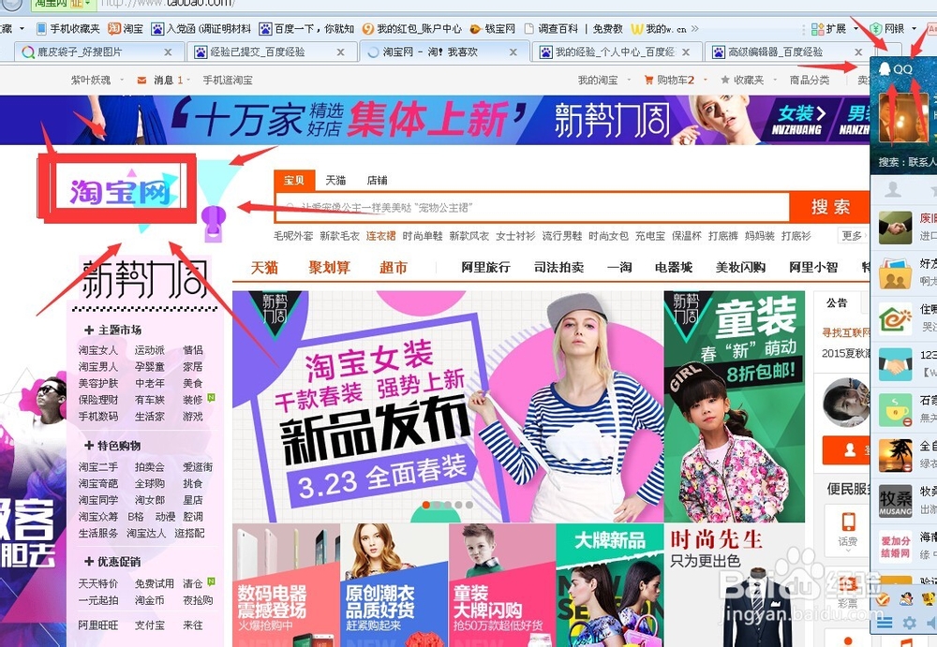This screenshot has width=937, height=647.
Task: Open the 手机收藏夹 bookmark icon
Action: 41,29
